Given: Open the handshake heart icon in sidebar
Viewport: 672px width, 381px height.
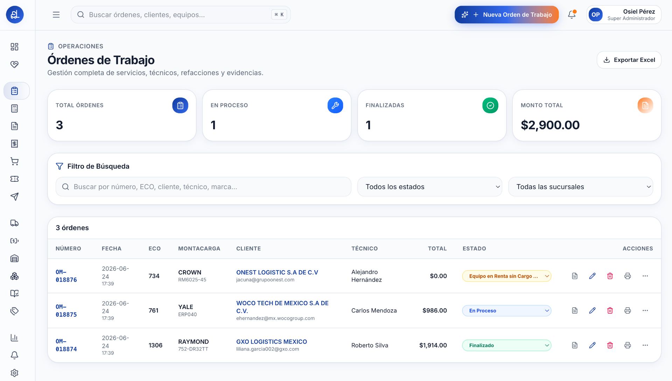Looking at the screenshot, I should click(14, 64).
